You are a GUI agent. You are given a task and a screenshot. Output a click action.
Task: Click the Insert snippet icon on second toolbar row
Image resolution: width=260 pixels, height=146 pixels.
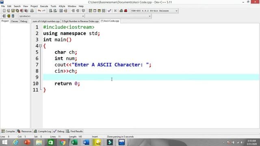point(4,16)
